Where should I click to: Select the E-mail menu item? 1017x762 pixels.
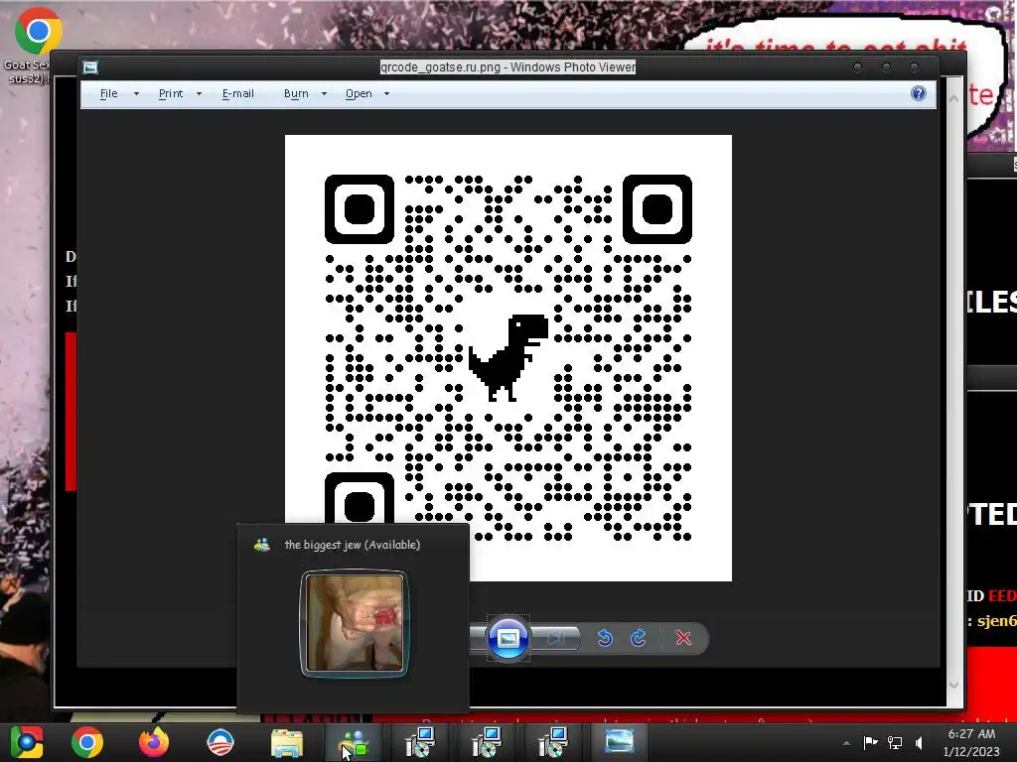(x=238, y=94)
